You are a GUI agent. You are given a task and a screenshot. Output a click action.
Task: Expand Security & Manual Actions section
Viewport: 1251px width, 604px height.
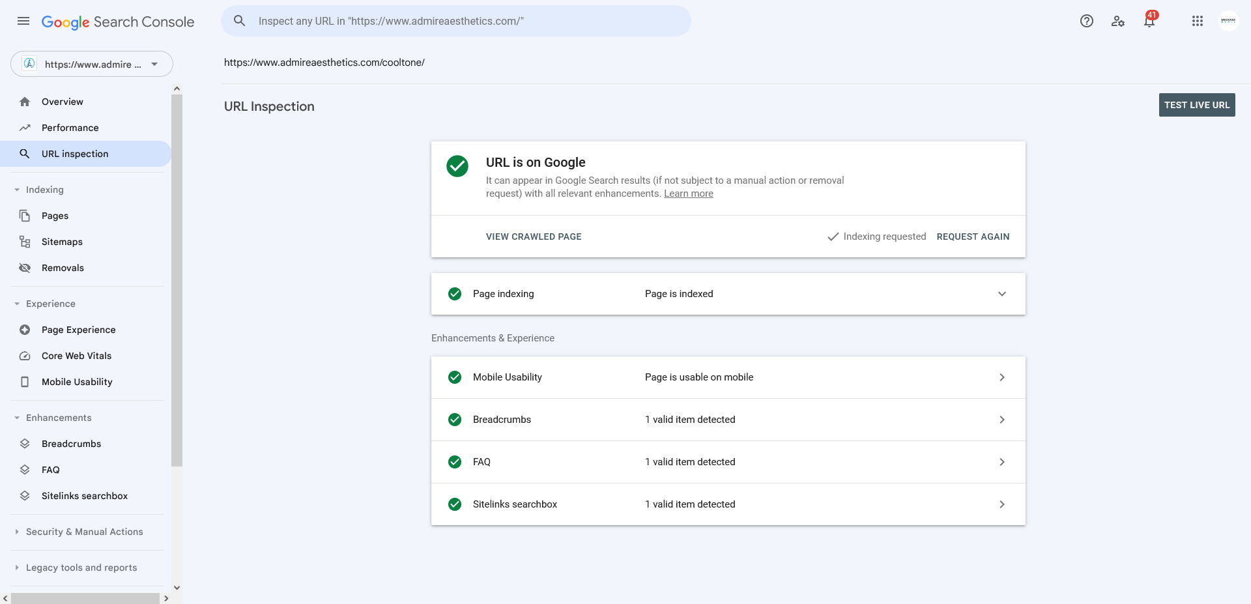tap(84, 532)
